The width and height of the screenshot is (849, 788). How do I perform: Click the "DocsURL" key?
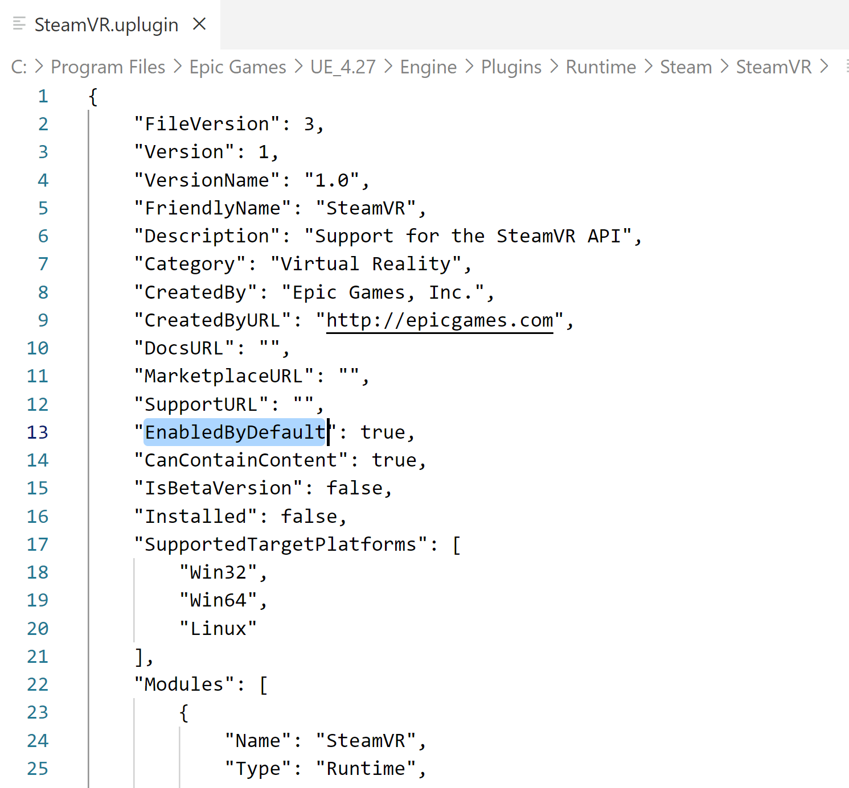point(184,348)
